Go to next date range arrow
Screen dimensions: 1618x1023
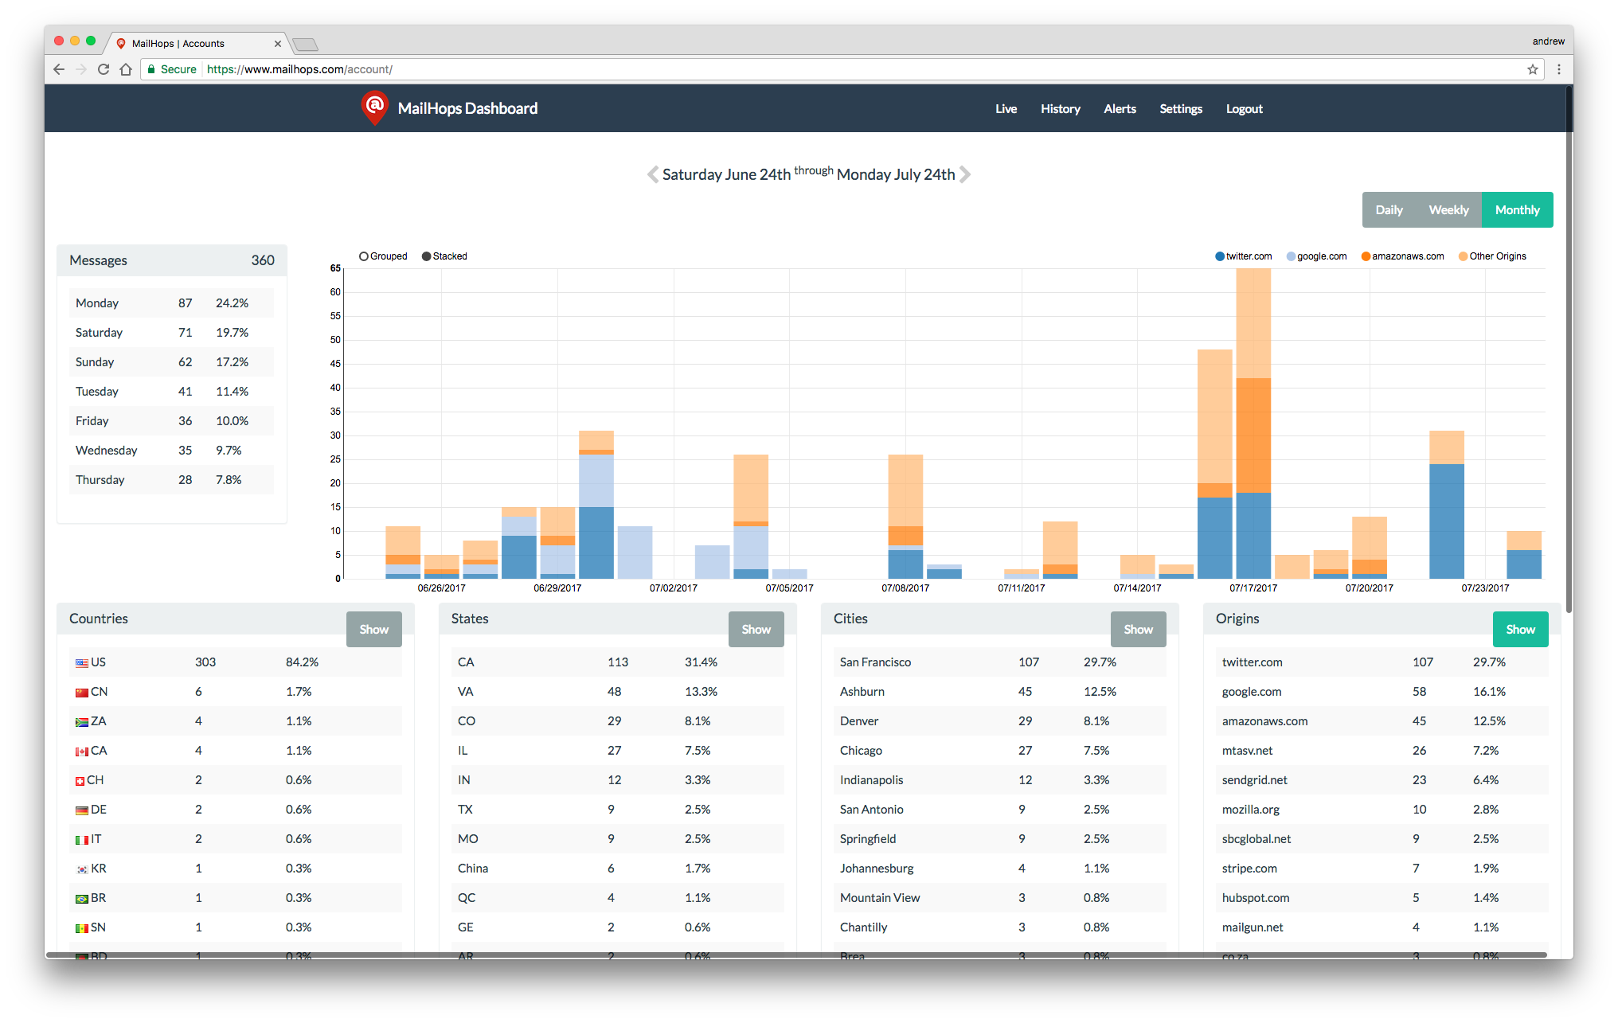click(965, 174)
